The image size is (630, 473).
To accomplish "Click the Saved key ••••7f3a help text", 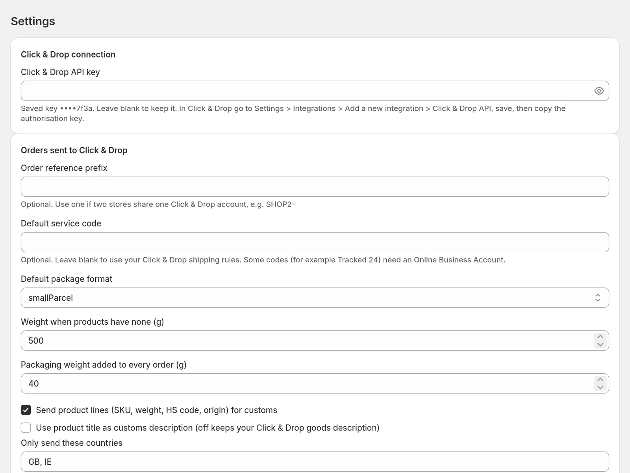I will (x=293, y=114).
